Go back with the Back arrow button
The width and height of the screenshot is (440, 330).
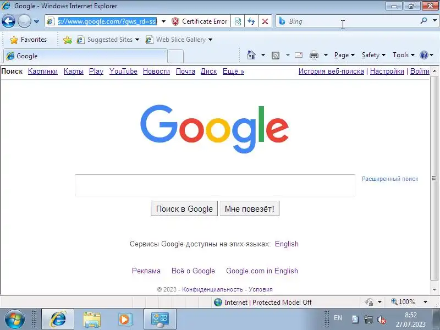[x=8, y=21]
